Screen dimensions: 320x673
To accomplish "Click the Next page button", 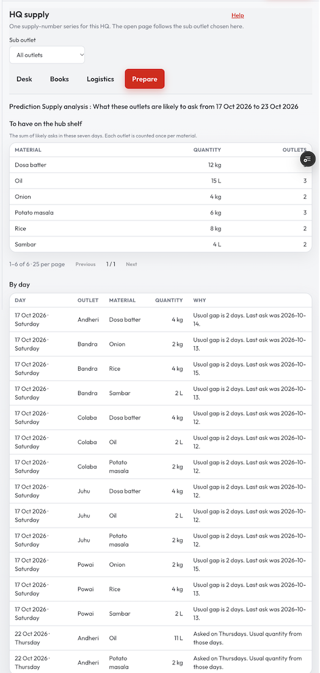I will (132, 264).
